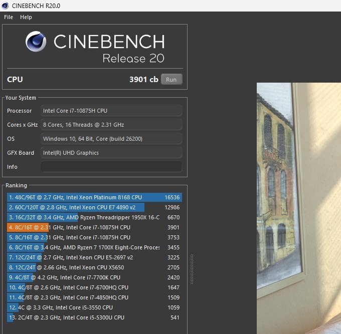Click the Cinebench sphere logo

(36, 41)
